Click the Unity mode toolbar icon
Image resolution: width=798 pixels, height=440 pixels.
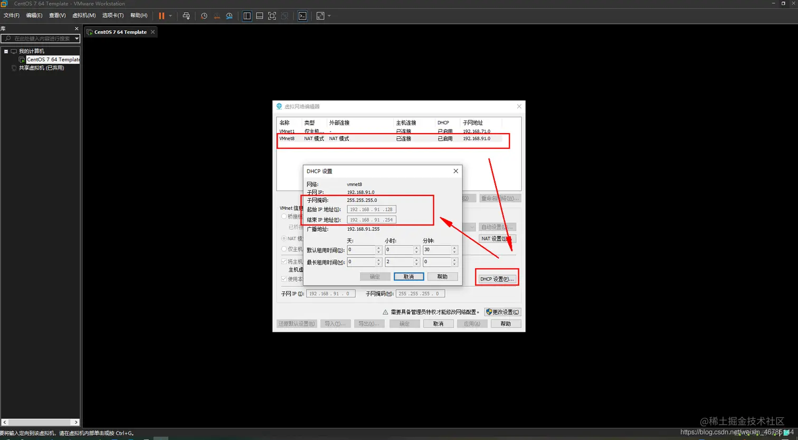pos(284,16)
